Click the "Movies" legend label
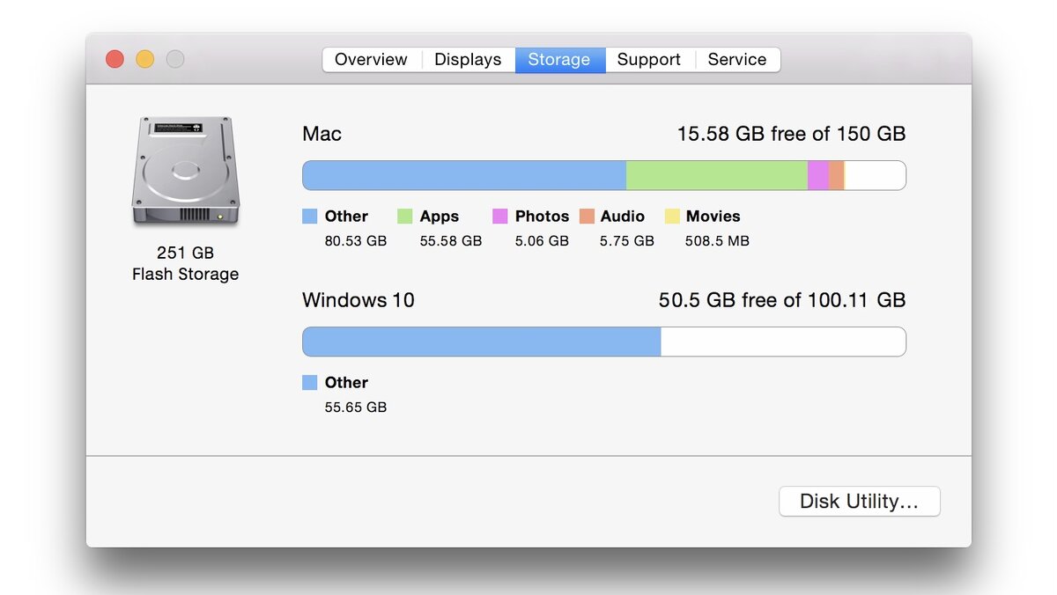1057x595 pixels. (713, 217)
